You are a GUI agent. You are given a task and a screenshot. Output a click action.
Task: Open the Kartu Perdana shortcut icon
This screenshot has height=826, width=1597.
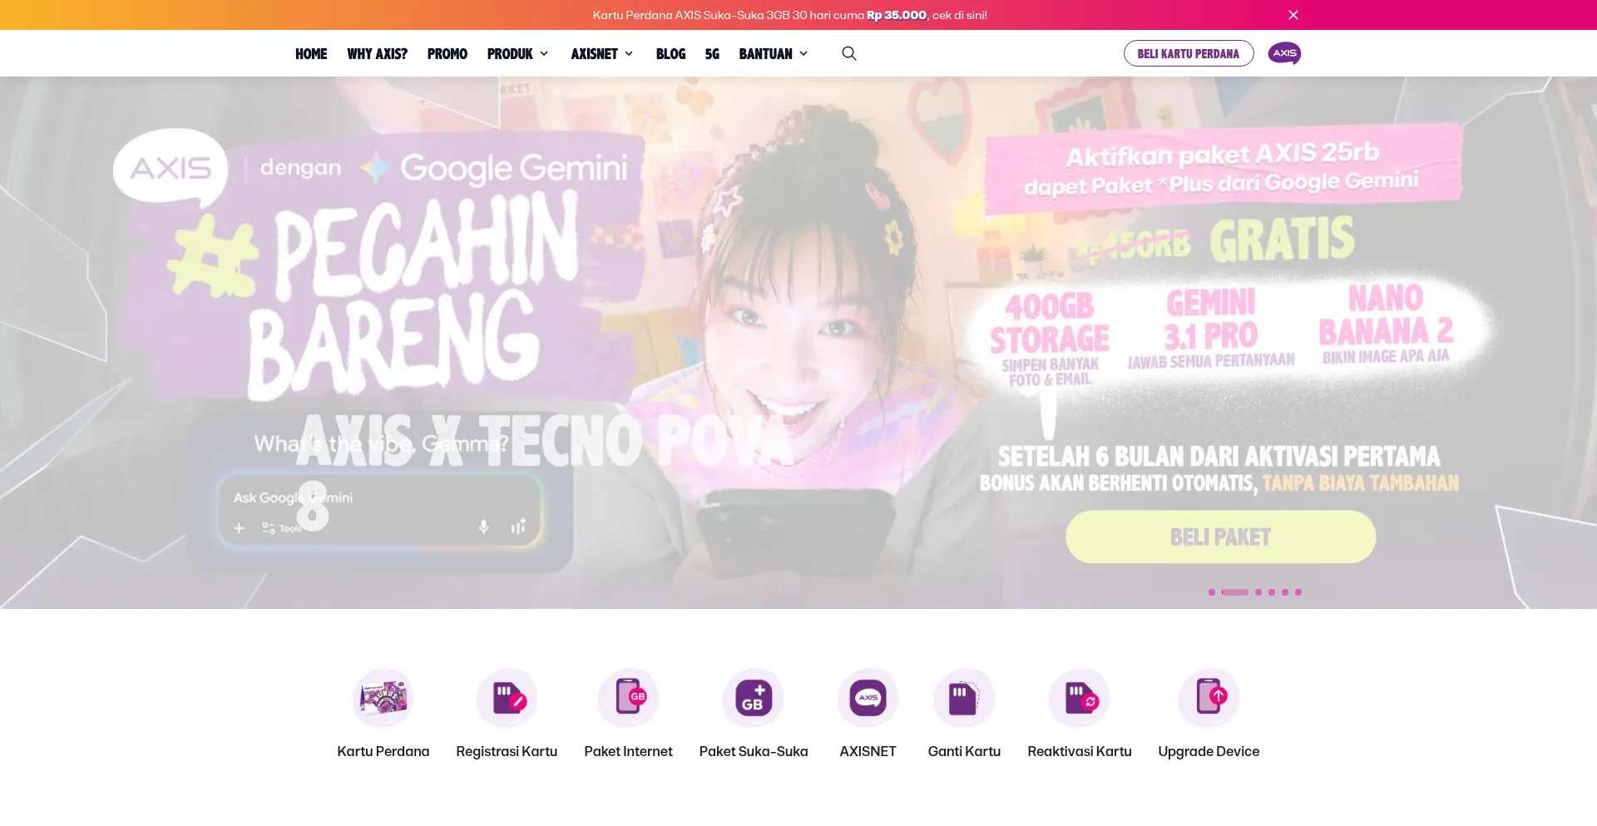[x=383, y=698]
